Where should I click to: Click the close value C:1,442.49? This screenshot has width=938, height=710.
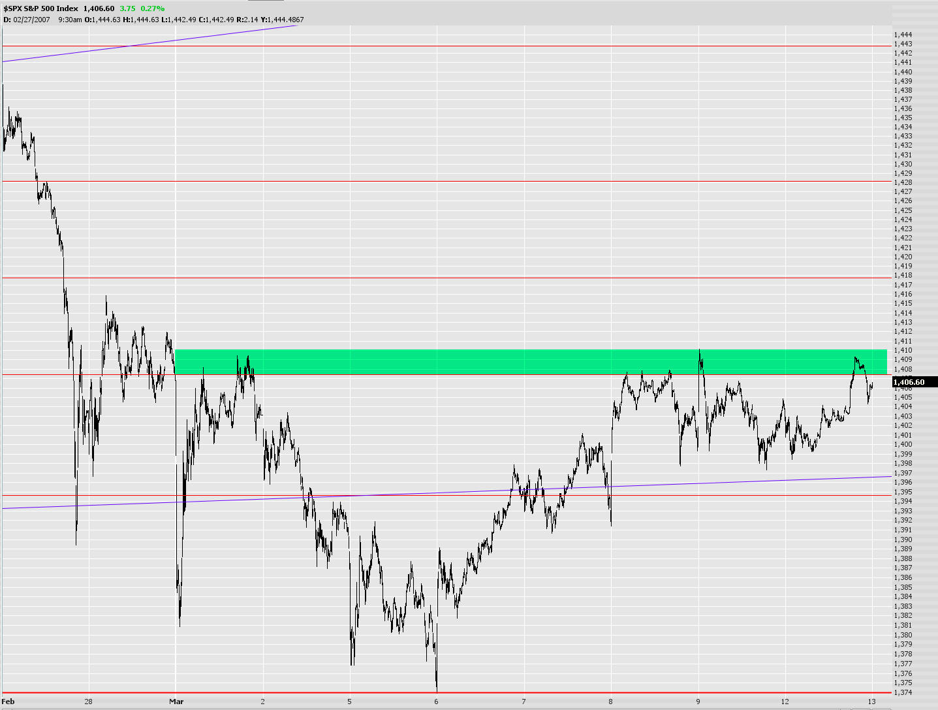tap(217, 20)
